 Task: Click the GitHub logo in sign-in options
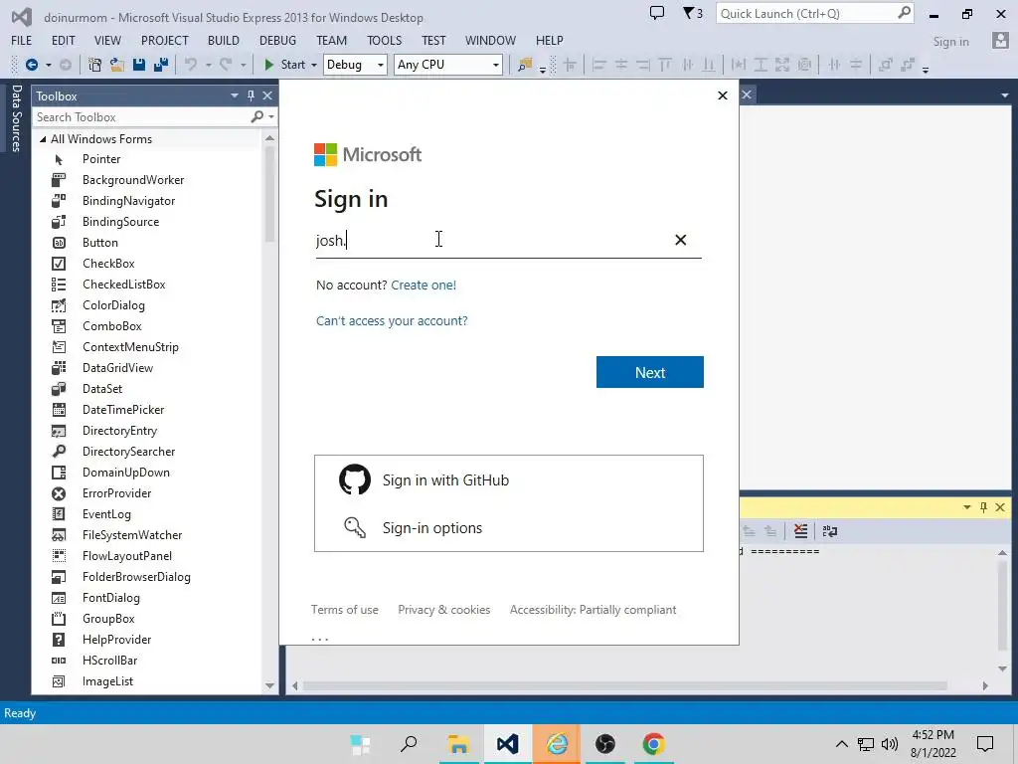coord(355,479)
